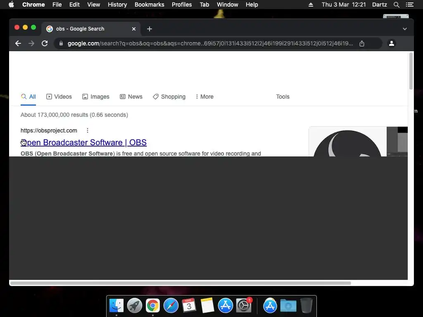
Task: Open the Help menu
Action: pyautogui.click(x=252, y=5)
